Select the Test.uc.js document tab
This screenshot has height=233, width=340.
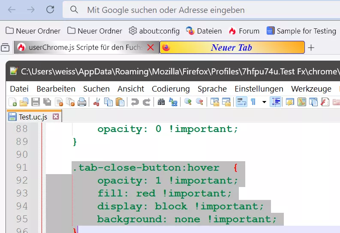[x=34, y=117]
